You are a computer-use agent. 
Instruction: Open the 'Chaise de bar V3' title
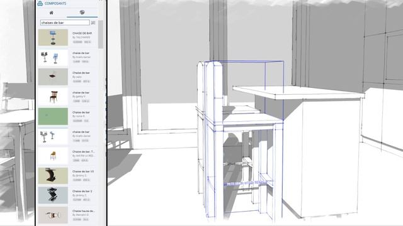pos(83,171)
